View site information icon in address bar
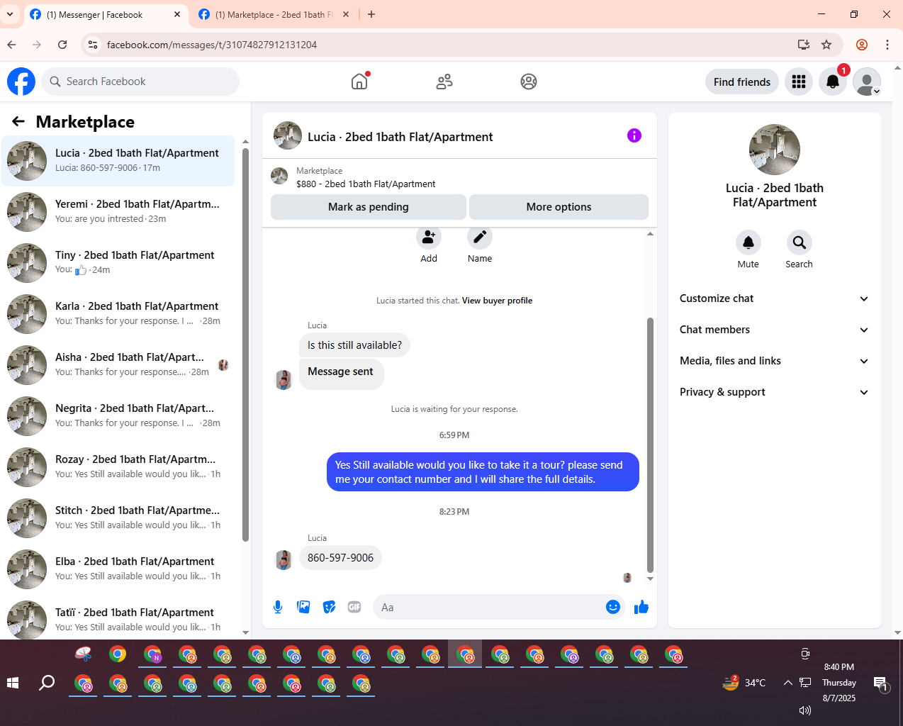 pos(92,45)
